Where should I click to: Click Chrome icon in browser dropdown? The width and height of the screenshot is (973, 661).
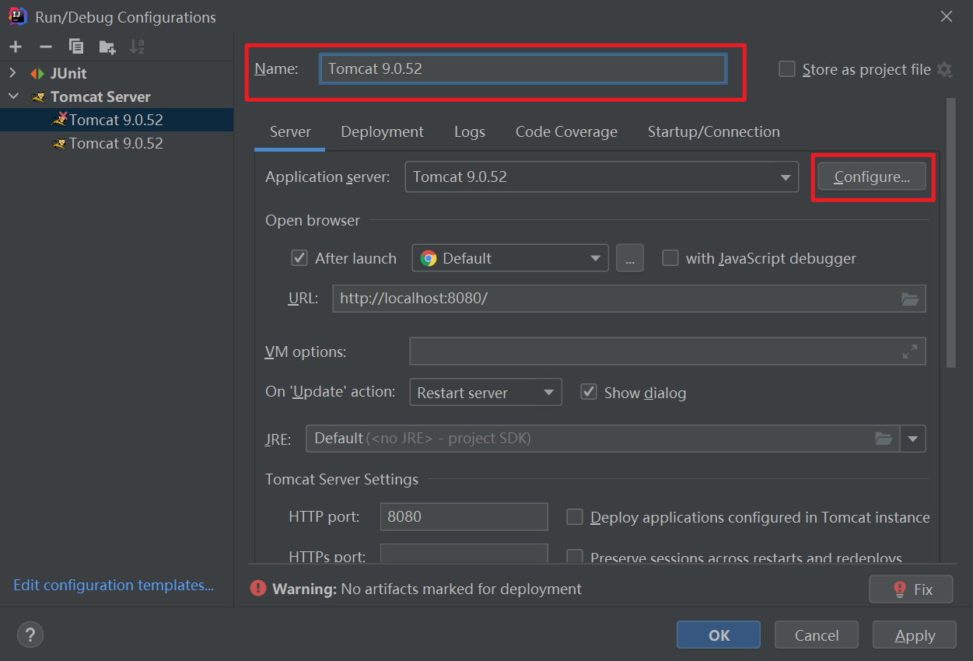[x=429, y=258]
